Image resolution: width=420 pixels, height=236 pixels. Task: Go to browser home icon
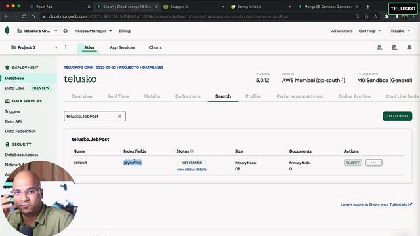click(33, 16)
